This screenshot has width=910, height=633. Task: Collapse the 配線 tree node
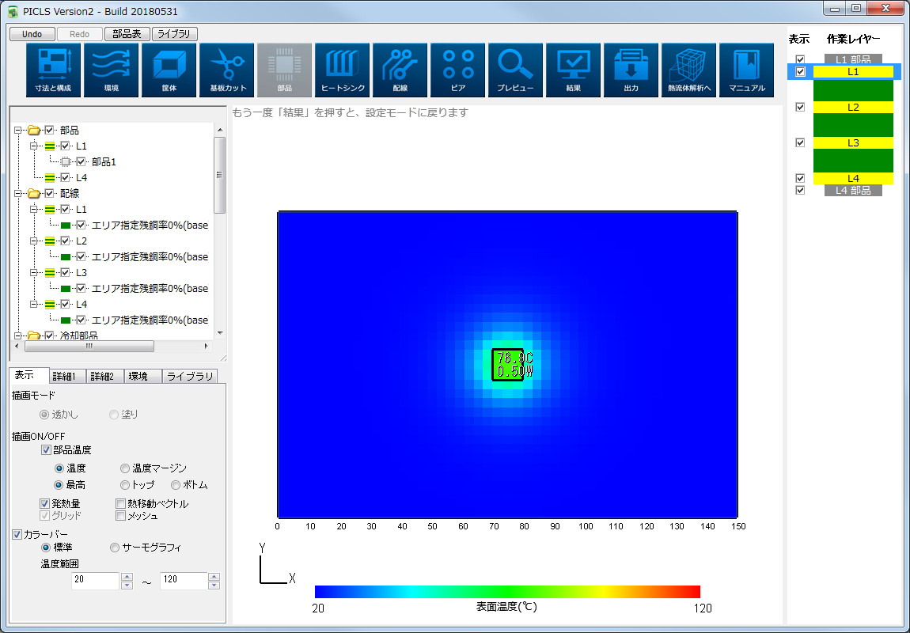pyautogui.click(x=18, y=193)
